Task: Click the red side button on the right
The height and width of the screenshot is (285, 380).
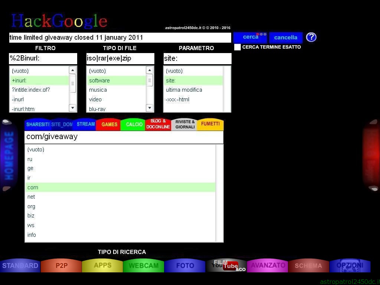Action: (371, 155)
